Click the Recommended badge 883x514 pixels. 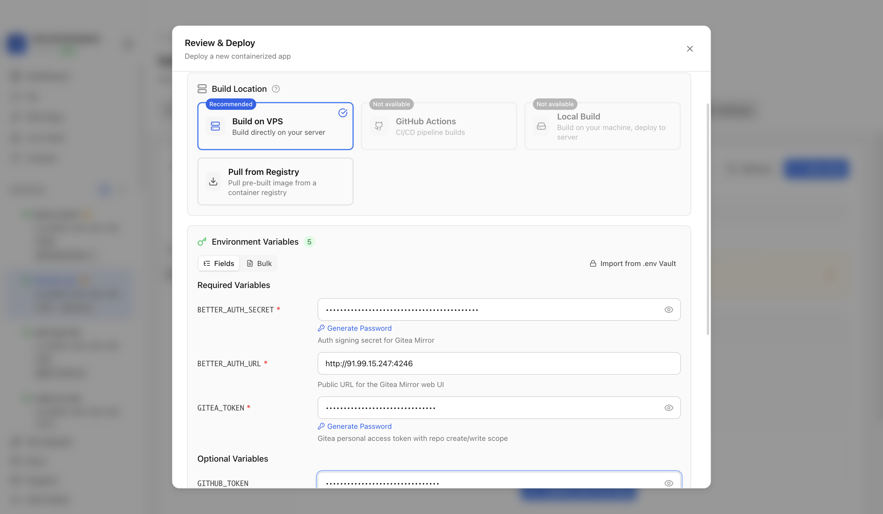point(231,104)
